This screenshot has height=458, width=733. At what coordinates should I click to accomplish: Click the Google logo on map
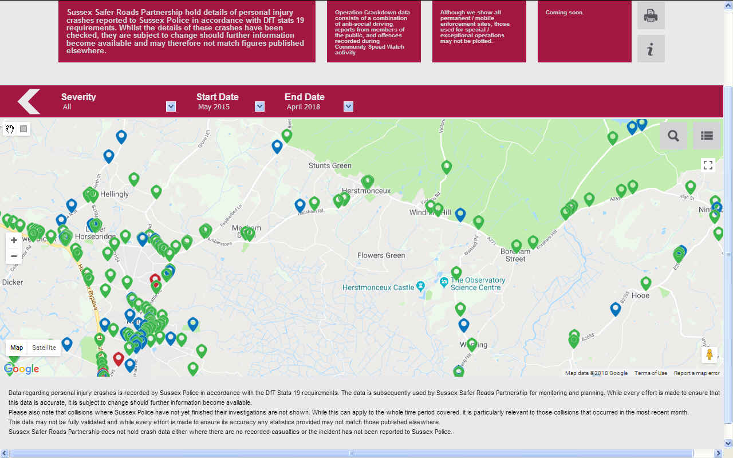(22, 369)
